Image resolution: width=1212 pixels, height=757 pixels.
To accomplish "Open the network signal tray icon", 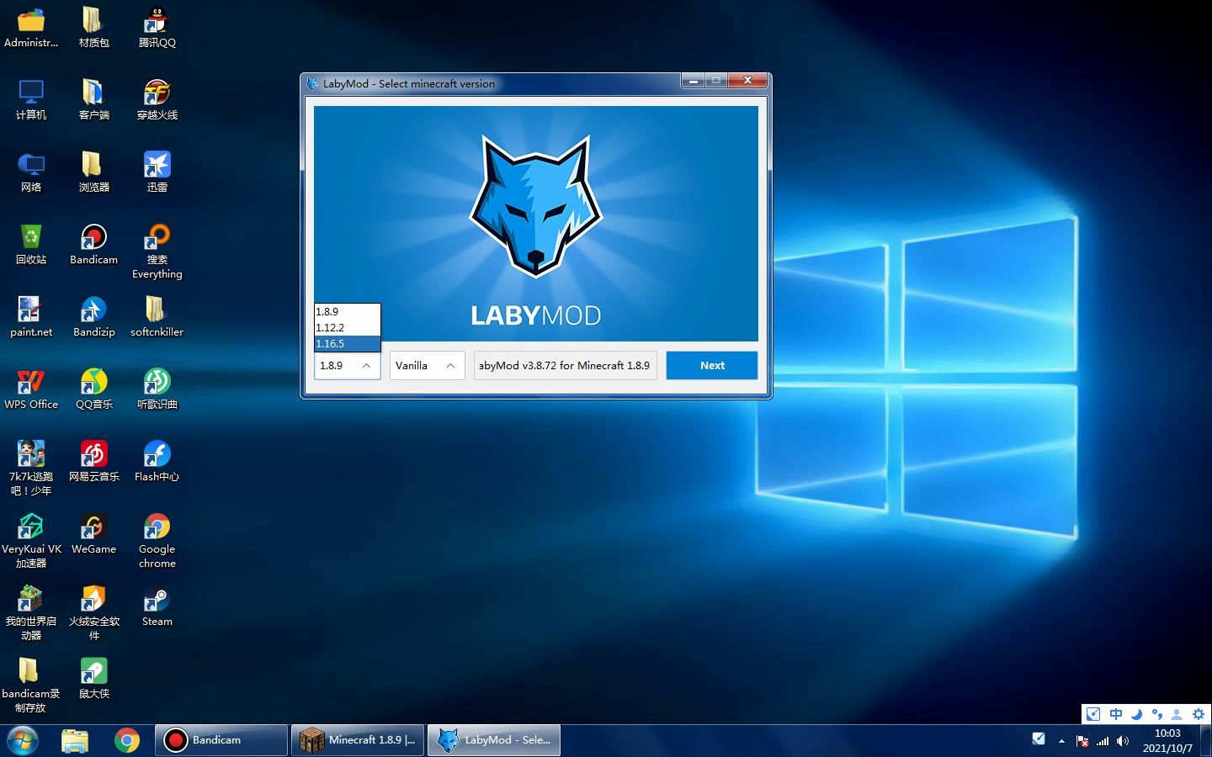I will click(1103, 741).
